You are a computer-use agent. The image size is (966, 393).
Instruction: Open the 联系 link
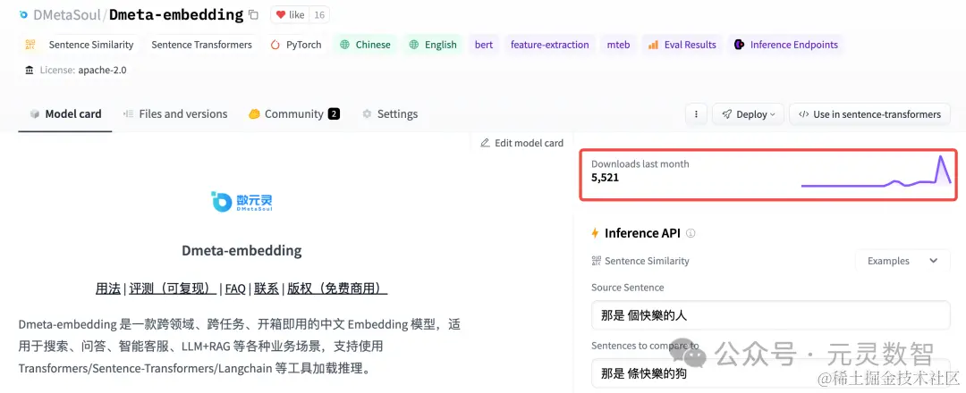click(267, 288)
